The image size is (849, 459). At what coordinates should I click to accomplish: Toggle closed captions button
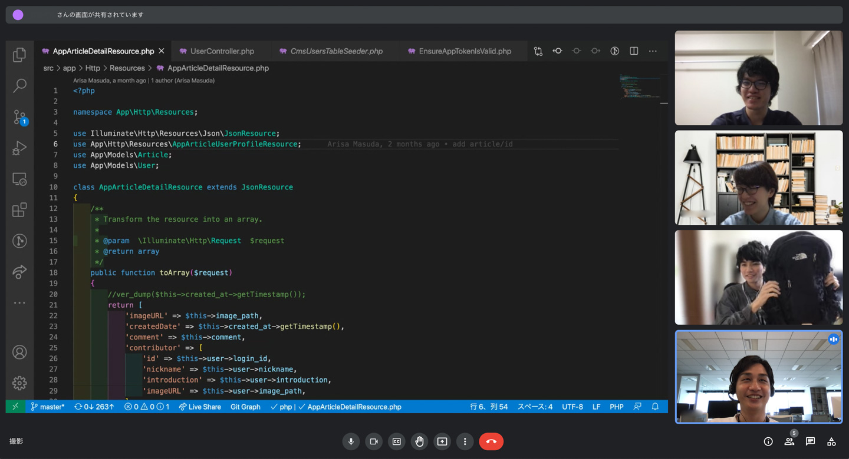click(397, 441)
